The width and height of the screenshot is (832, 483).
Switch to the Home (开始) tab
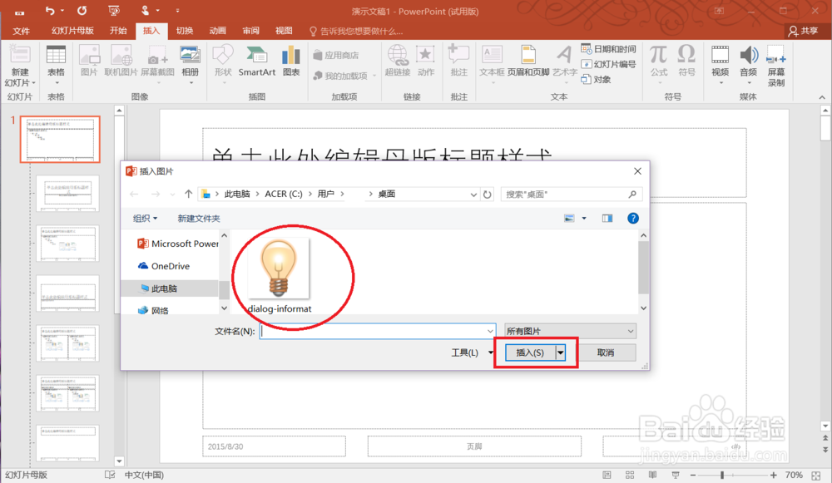pyautogui.click(x=118, y=31)
